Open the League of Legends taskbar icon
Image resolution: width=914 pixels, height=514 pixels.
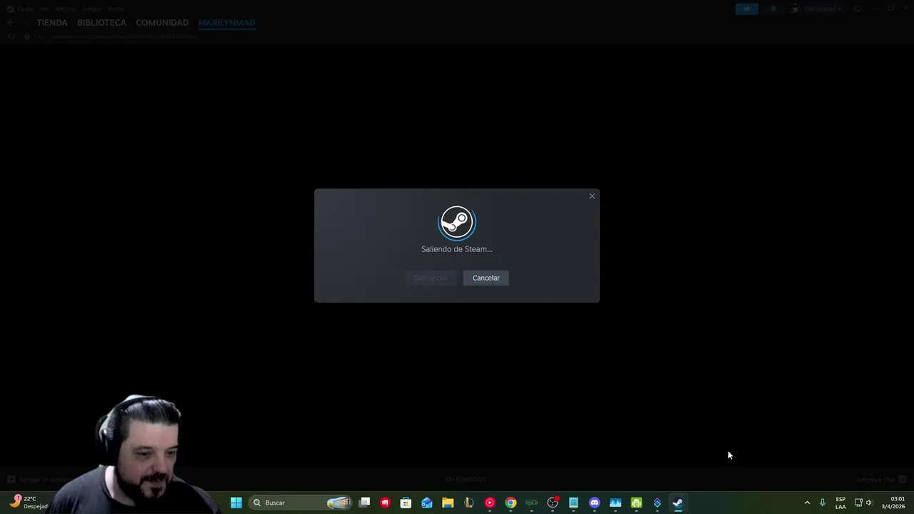(468, 503)
